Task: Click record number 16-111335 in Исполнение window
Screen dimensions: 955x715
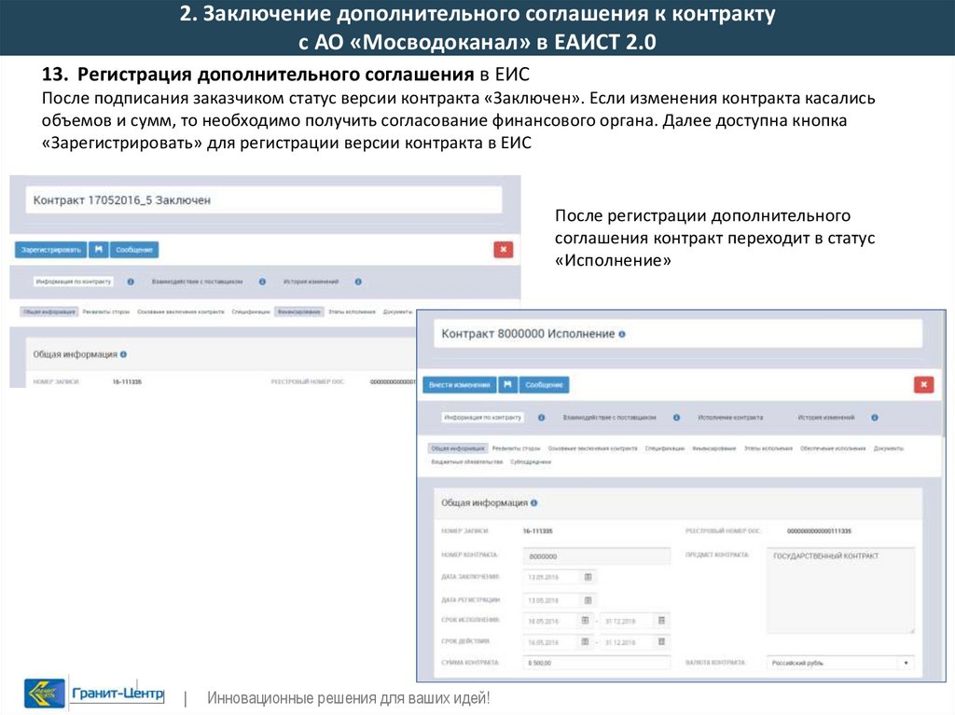Action: (538, 531)
